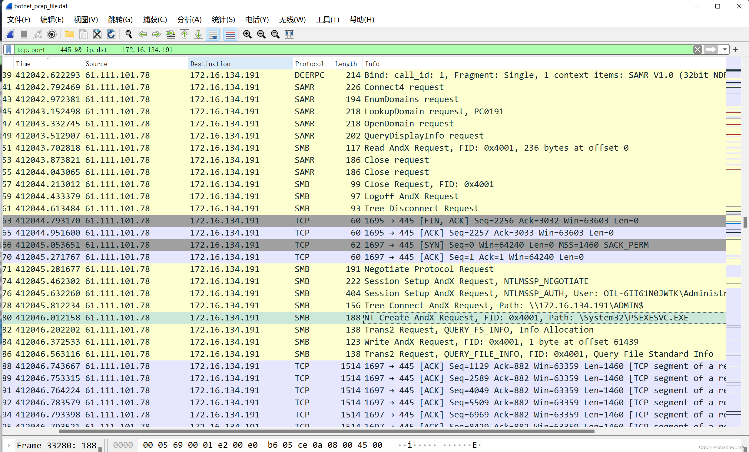Add a filter button with plus icon
This screenshot has width=749, height=452.
tap(736, 50)
